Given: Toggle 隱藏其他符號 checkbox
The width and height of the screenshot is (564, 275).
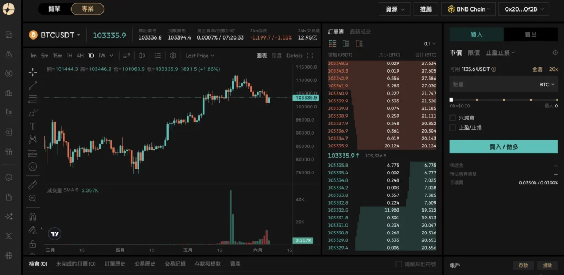Looking at the screenshot, I should pos(399,265).
